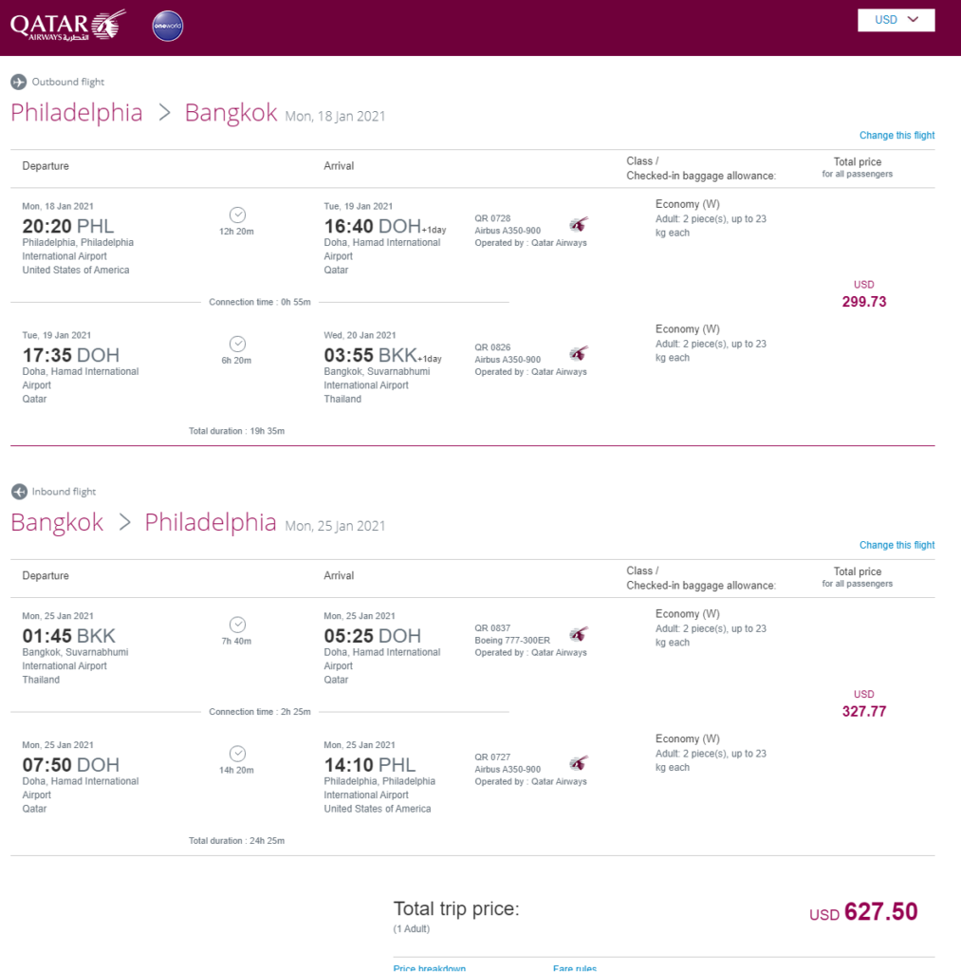This screenshot has height=972, width=961.
Task: Click the Qatar oryx logo beside QR 0826
Action: (x=579, y=353)
